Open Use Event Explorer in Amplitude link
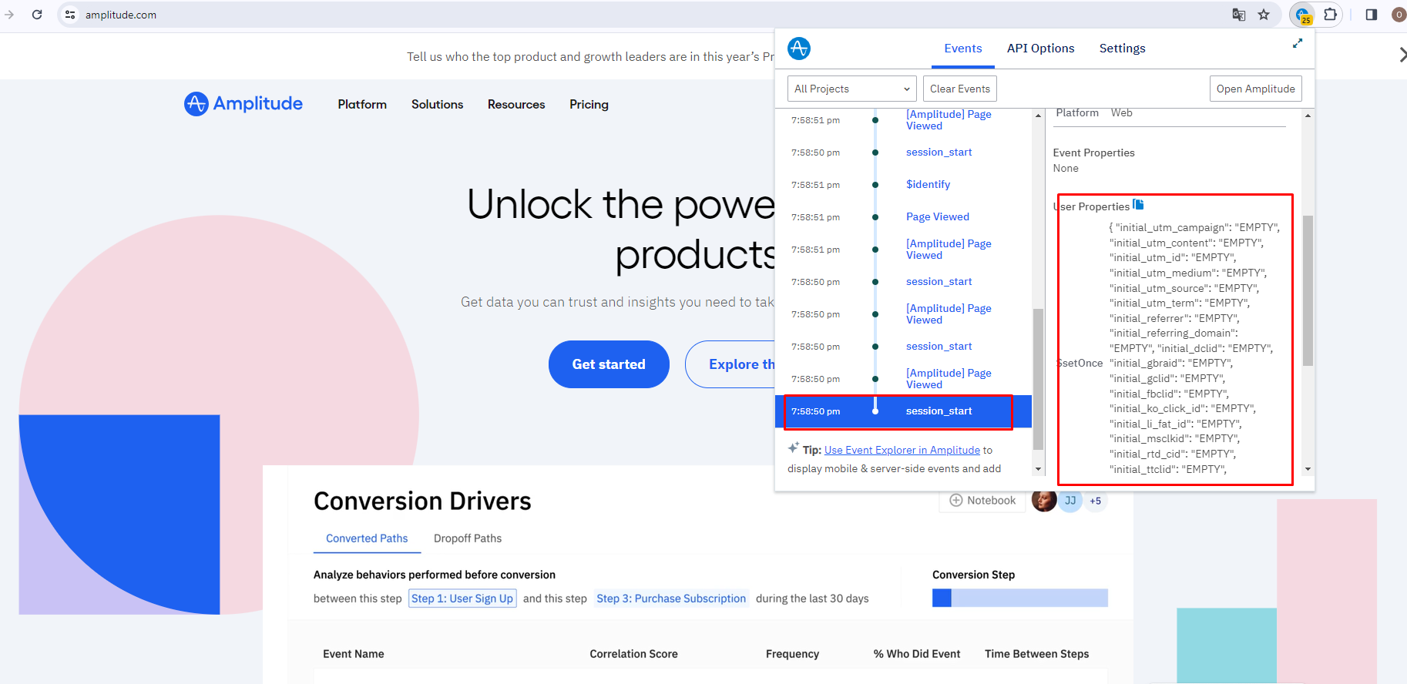The height and width of the screenshot is (684, 1407). pos(902,450)
